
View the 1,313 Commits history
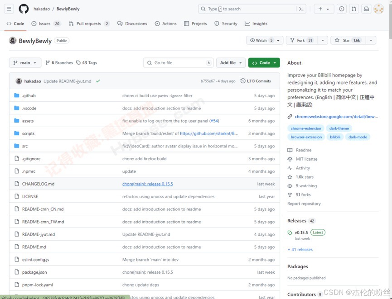(256, 81)
